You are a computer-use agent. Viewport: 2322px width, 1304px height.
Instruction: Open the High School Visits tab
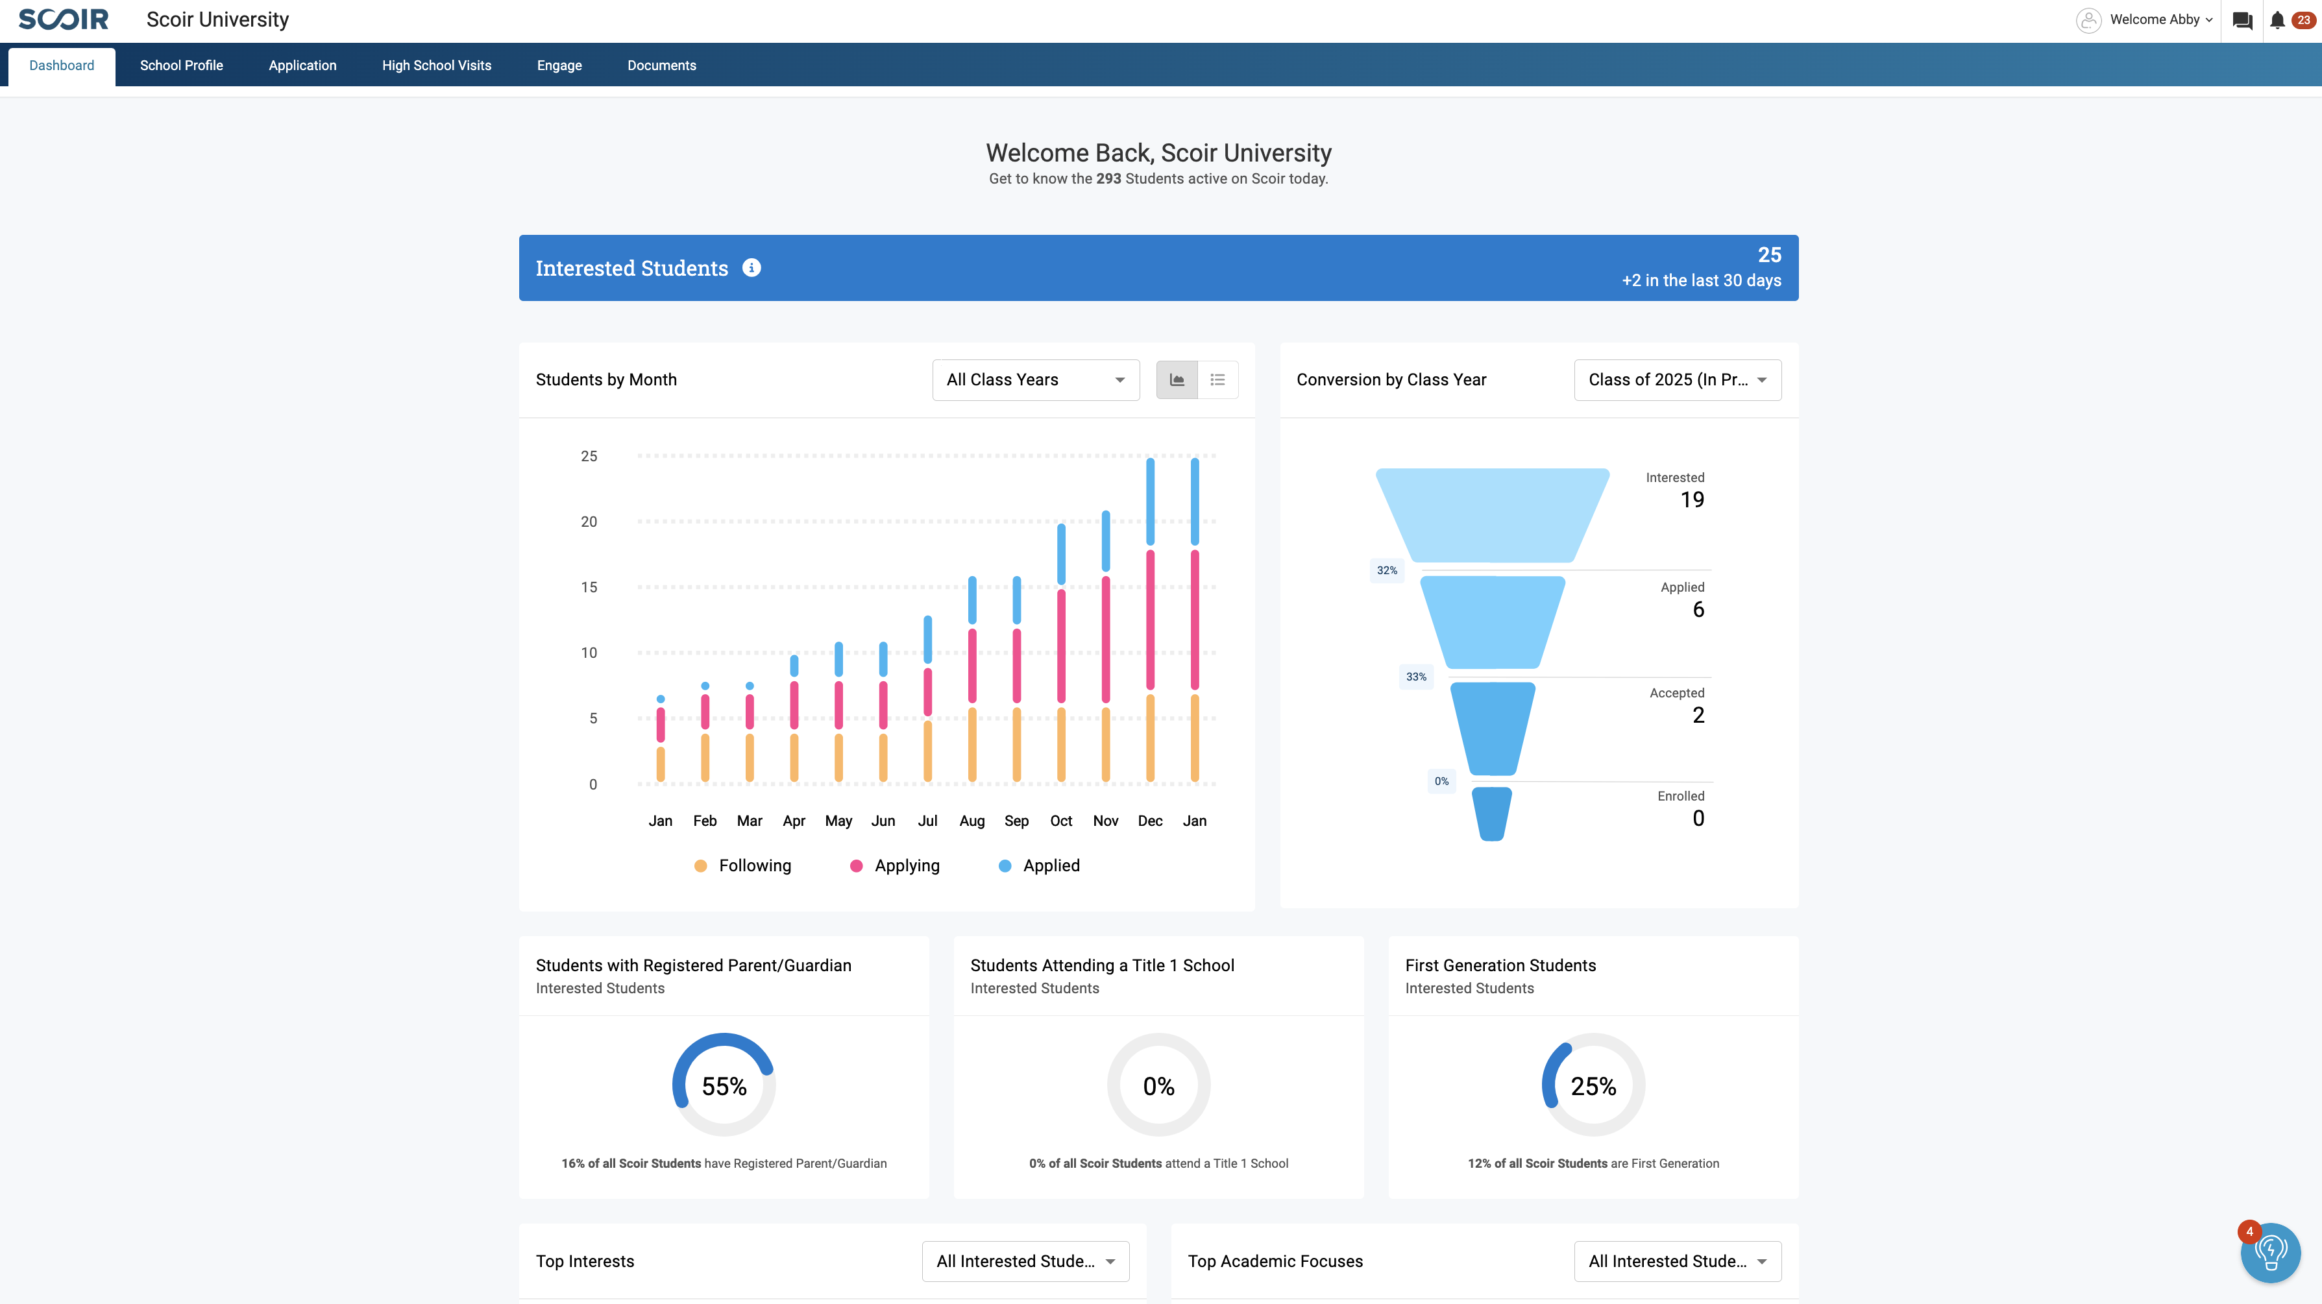436,65
